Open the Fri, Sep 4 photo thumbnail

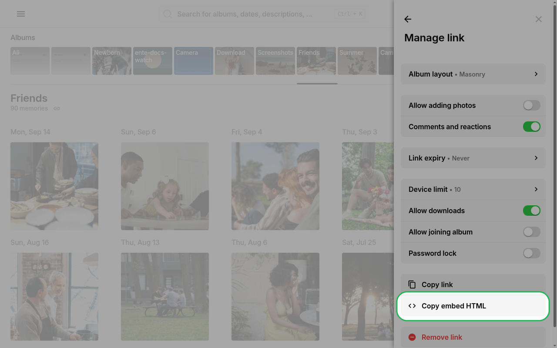click(275, 186)
